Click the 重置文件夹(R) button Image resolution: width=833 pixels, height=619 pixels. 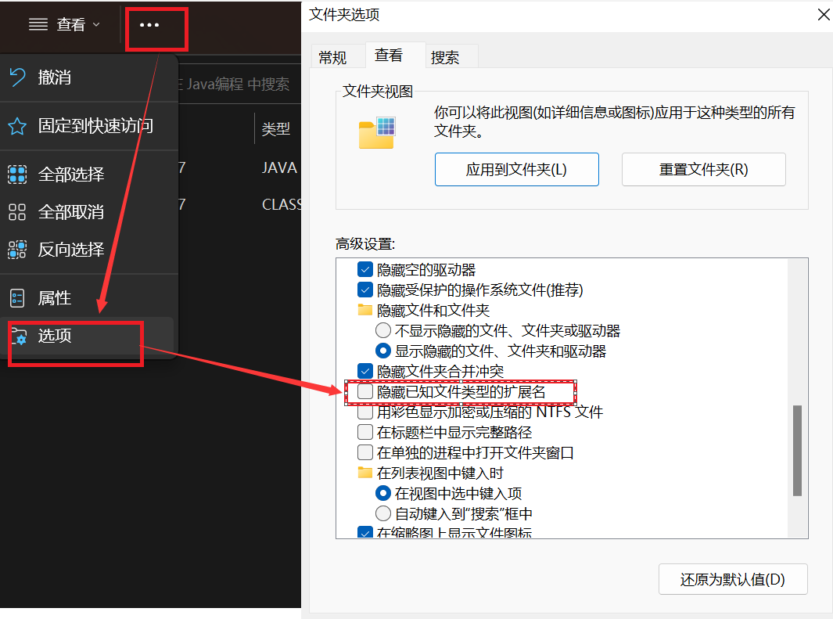point(703,170)
